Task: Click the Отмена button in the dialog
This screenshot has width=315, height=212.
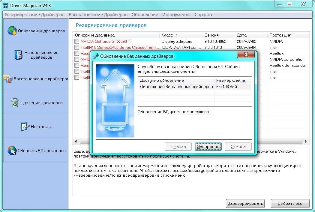Action: (238, 147)
